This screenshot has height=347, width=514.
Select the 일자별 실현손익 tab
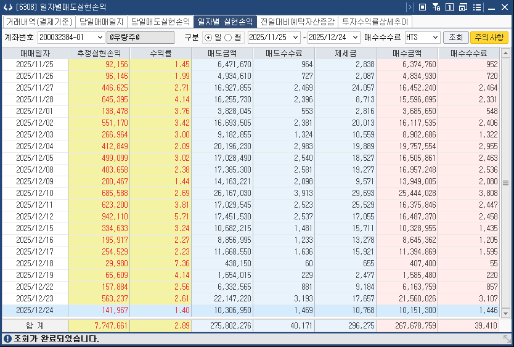click(x=226, y=22)
